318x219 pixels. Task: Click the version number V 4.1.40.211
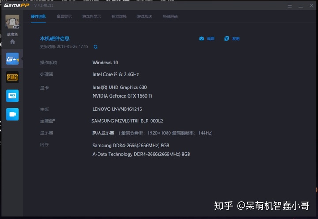[x=44, y=5]
